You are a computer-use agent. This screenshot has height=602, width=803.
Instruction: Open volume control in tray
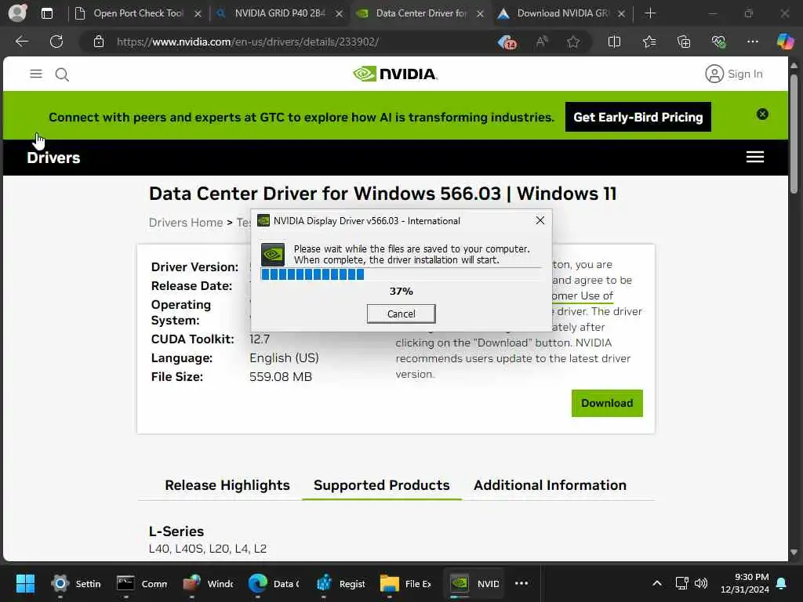[x=700, y=583]
